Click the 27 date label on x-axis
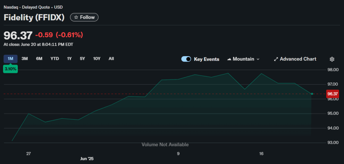Screen dimensions: 344x164 click(29, 154)
